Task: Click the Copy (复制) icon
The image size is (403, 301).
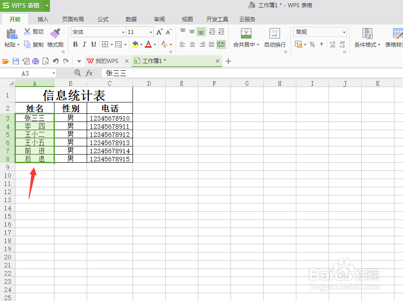Action: click(x=26, y=44)
